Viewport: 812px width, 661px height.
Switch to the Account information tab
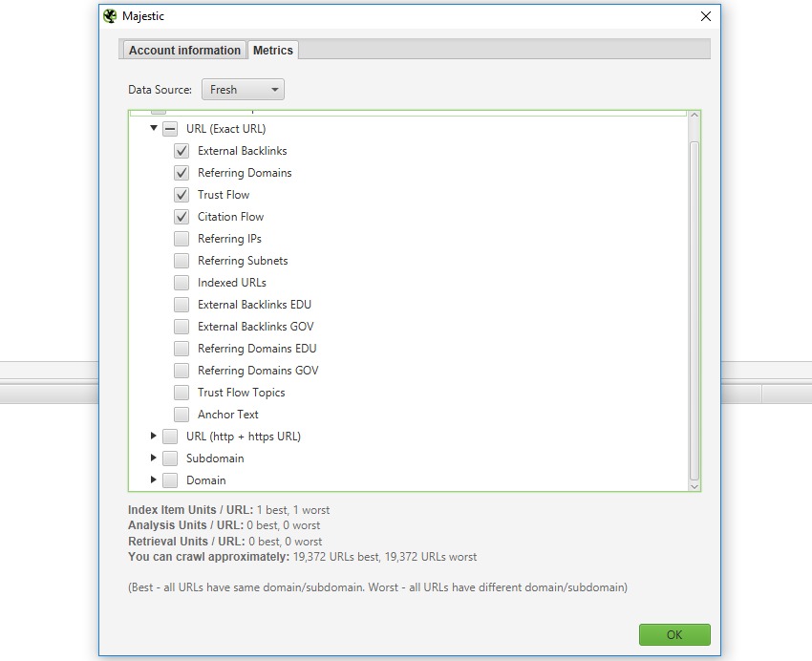click(184, 51)
